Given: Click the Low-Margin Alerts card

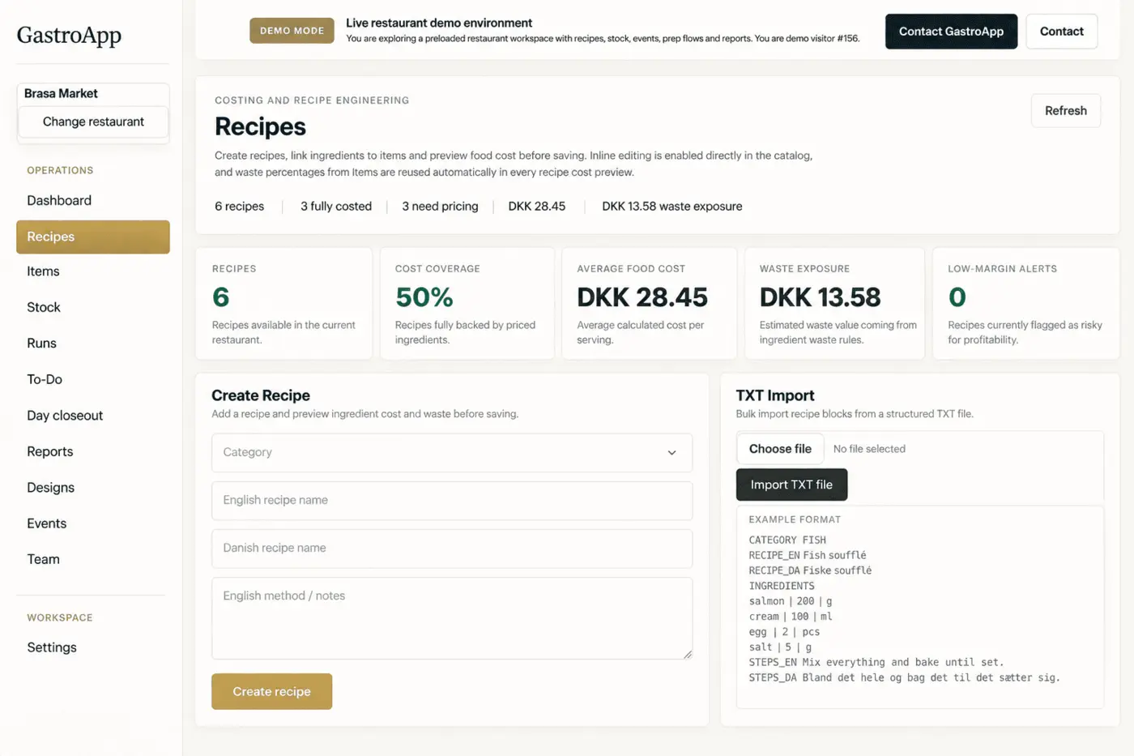Looking at the screenshot, I should (x=1025, y=304).
